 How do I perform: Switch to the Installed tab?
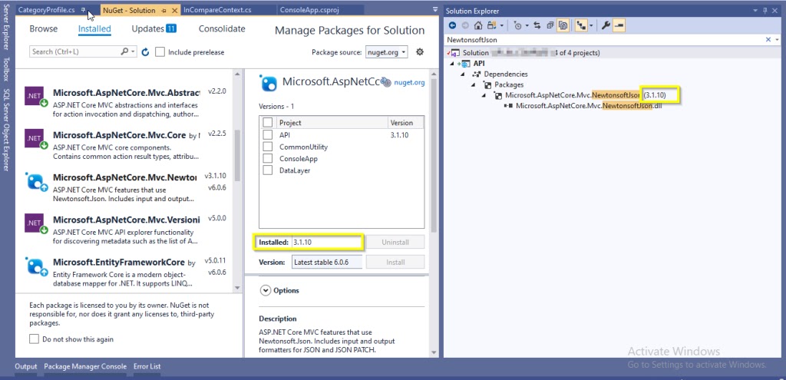point(94,29)
